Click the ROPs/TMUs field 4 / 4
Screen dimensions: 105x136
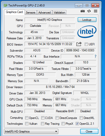coord(33,56)
